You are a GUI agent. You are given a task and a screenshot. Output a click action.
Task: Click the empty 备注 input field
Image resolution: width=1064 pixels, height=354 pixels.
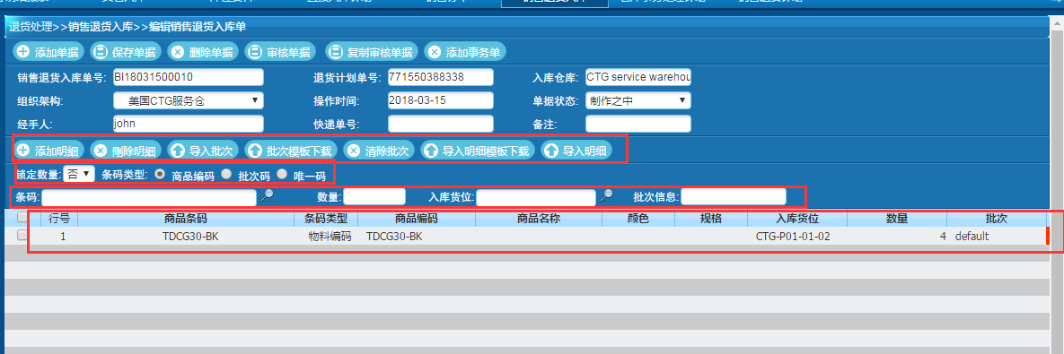638,124
